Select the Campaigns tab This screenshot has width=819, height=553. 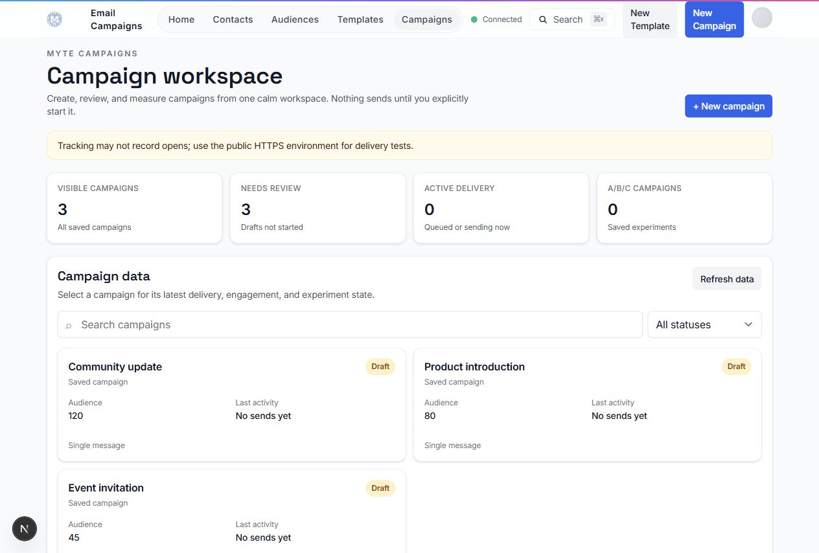427,19
